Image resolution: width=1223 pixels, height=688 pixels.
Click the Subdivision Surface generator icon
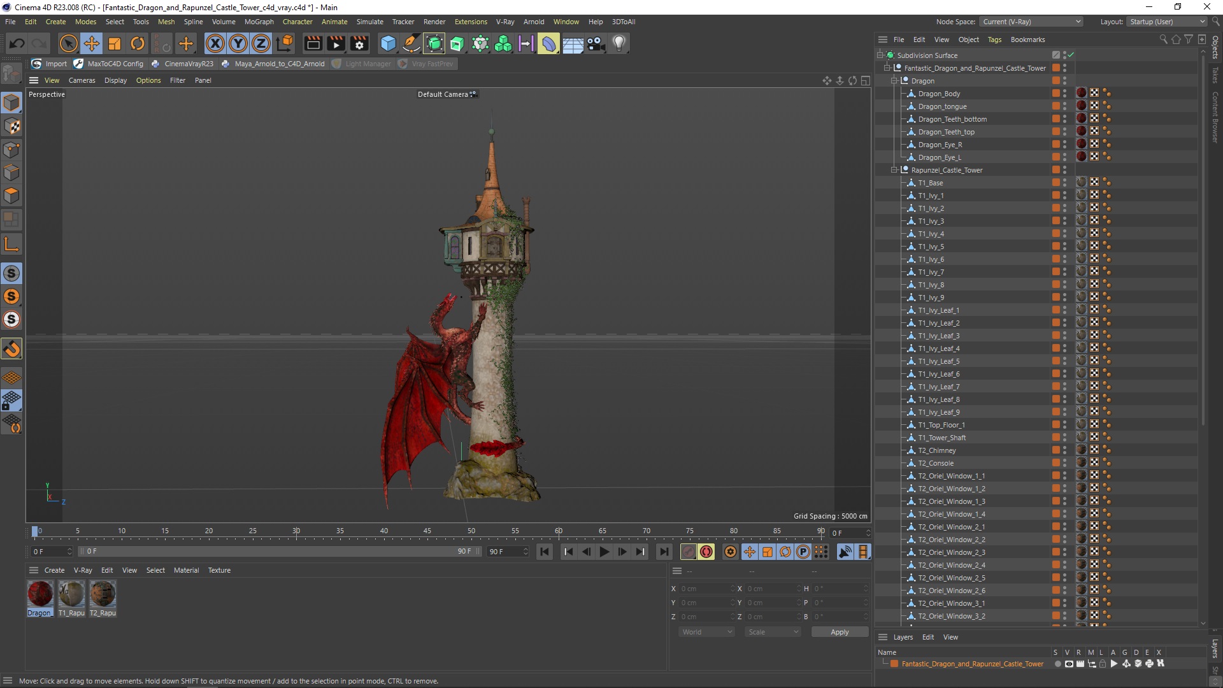coord(434,43)
